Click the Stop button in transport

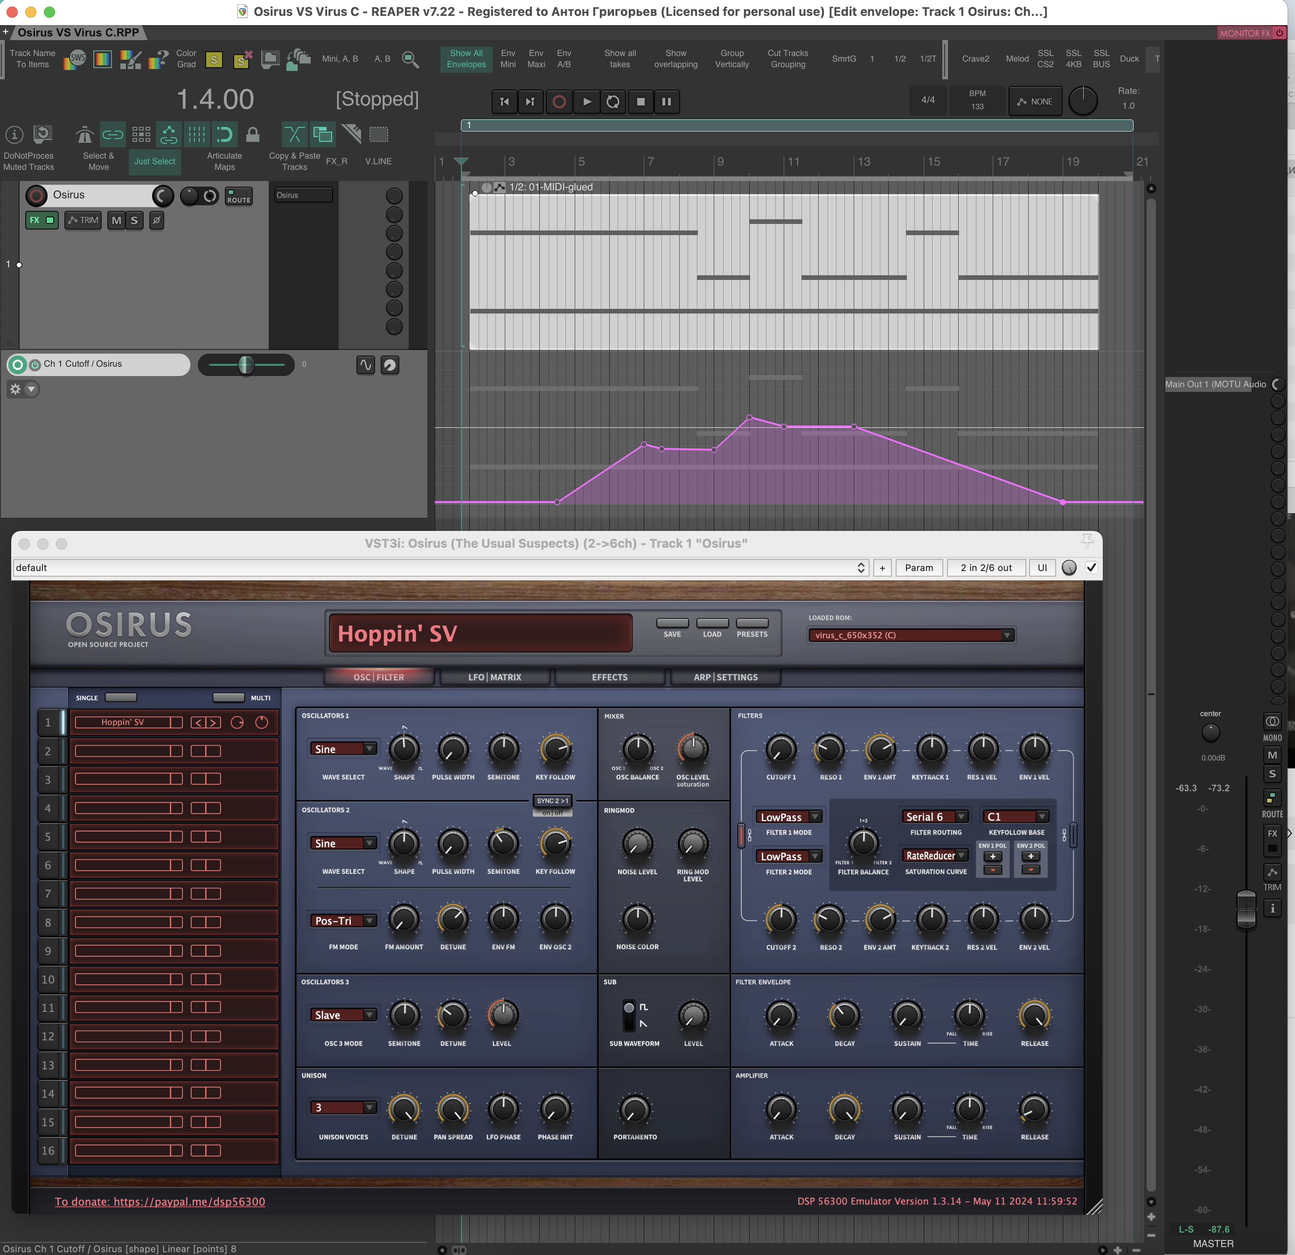click(x=640, y=101)
